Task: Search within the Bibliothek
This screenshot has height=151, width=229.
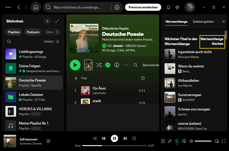Action: [x=9, y=42]
